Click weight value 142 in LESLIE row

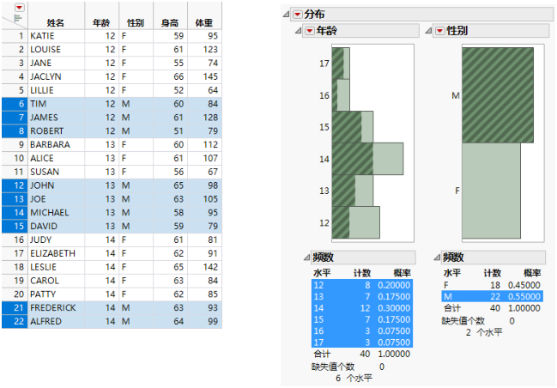[x=204, y=267]
